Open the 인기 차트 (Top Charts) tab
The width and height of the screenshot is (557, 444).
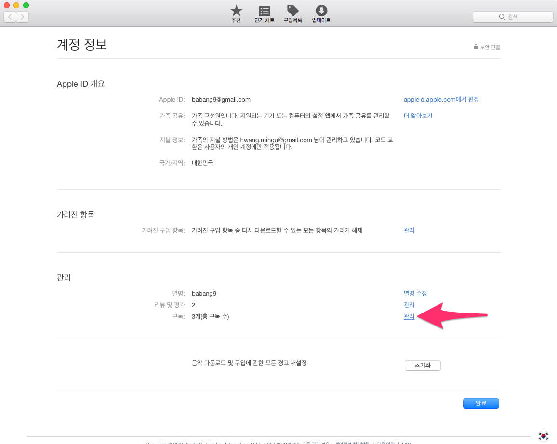point(265,13)
